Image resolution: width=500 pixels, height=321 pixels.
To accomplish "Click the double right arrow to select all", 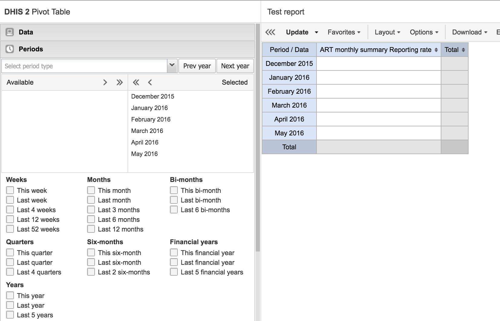I will 120,82.
